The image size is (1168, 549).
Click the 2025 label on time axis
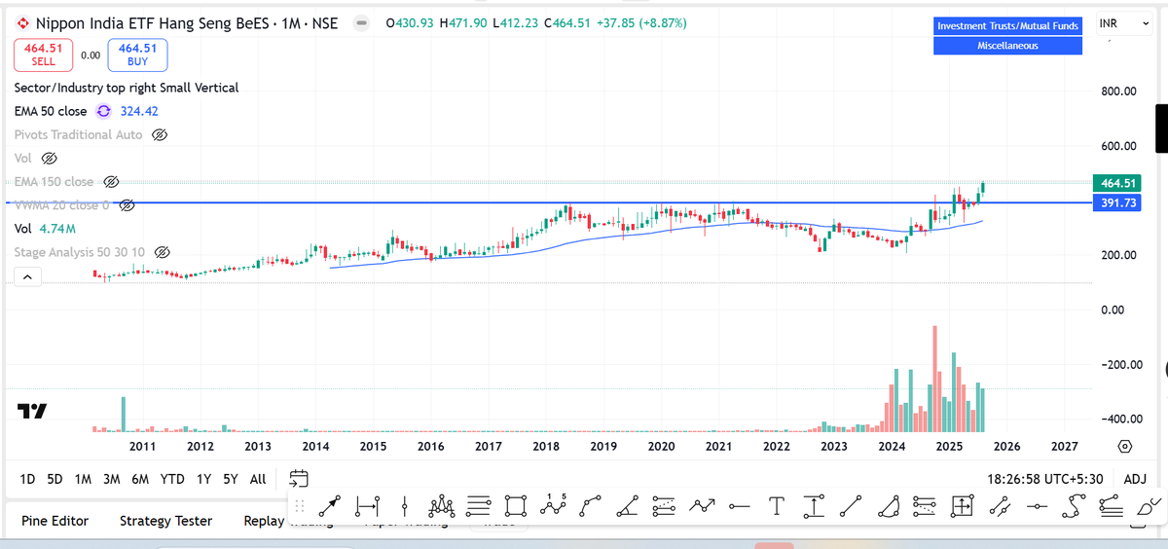(x=949, y=446)
